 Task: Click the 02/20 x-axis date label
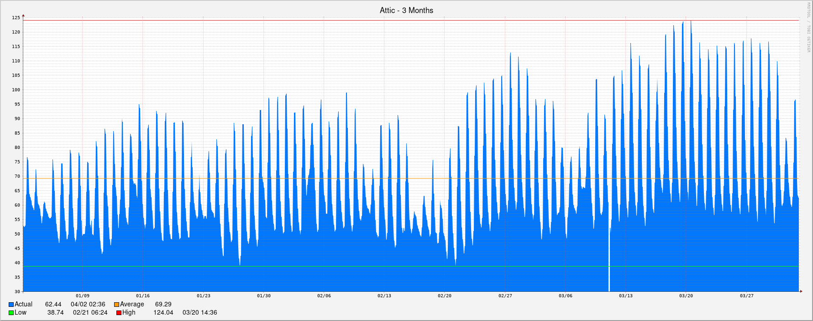445,296
